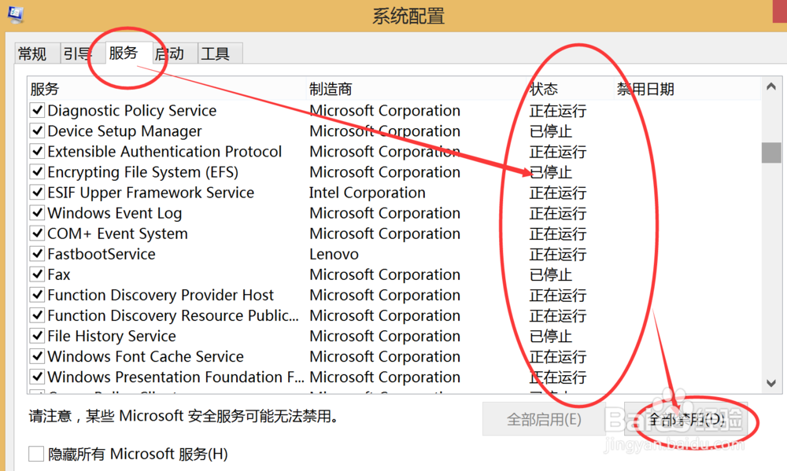Switch to the 启动 tab
The image size is (787, 471).
tap(169, 53)
